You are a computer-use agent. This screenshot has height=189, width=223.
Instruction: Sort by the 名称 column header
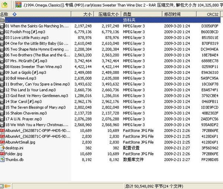click(35, 14)
